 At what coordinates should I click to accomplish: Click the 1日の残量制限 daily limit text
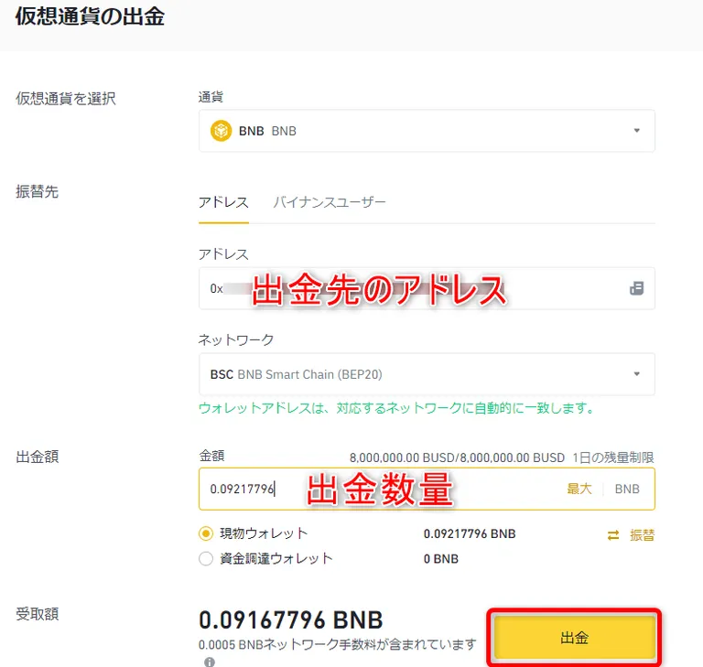(613, 457)
